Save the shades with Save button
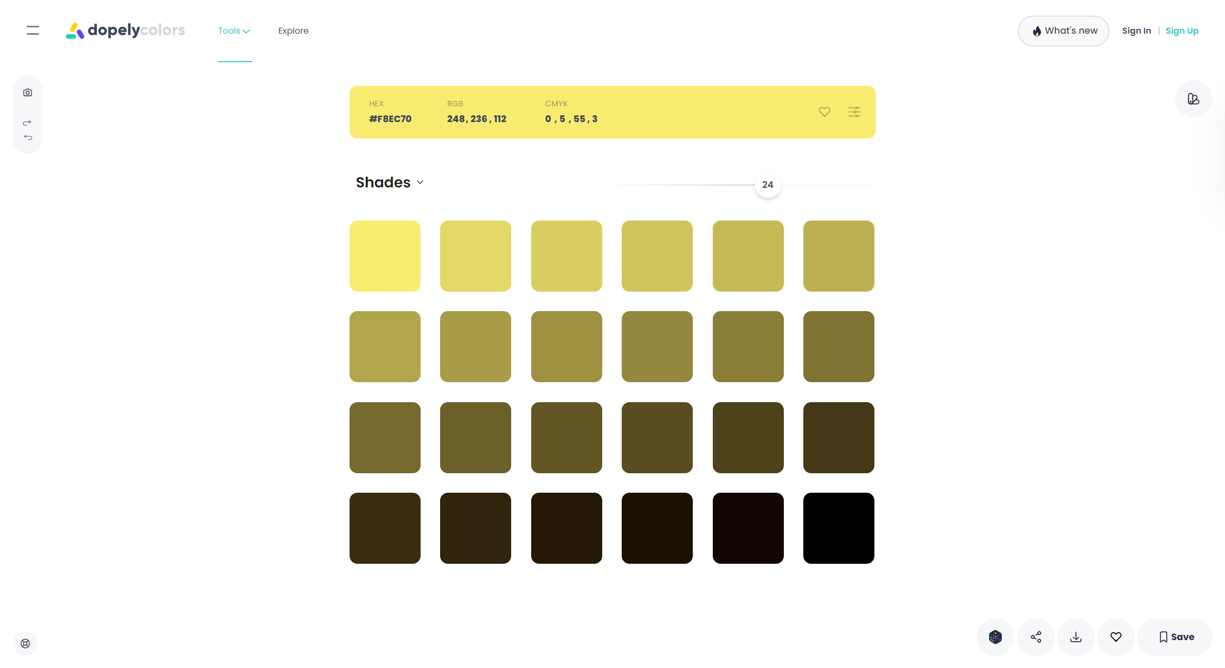Screen dimensions: 1225x668 1175,637
